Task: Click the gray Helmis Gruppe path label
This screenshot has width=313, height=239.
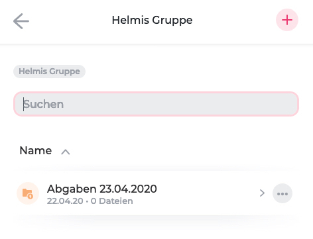Action: tap(49, 72)
